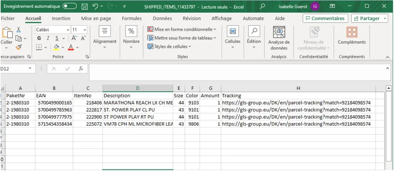Click the search magnifier in title bar
The width and height of the screenshot is (394, 171).
[262, 7]
